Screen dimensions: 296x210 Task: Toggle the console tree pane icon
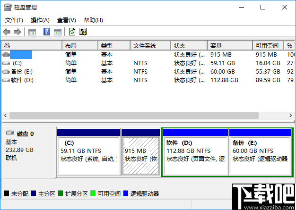(x=32, y=32)
